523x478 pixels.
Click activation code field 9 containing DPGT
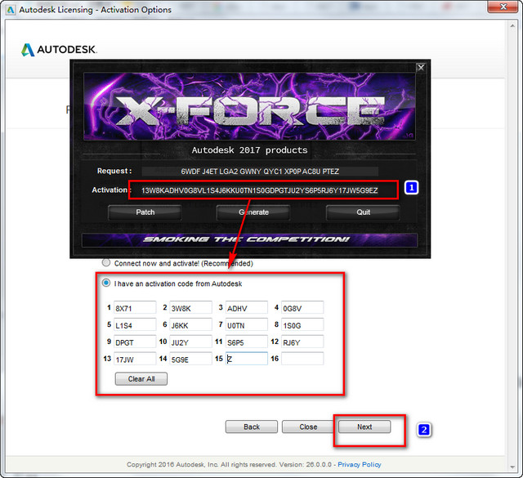(x=135, y=342)
